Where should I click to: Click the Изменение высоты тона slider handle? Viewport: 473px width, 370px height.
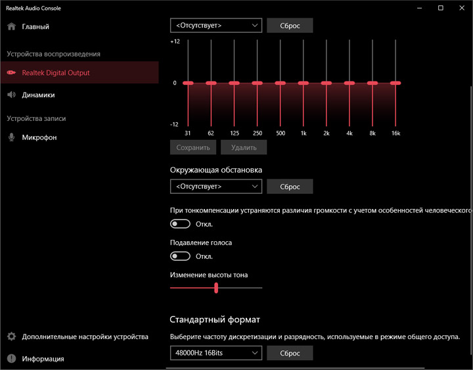point(216,288)
